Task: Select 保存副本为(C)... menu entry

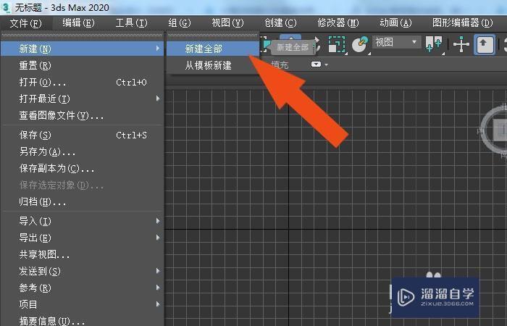Action: [82, 169]
